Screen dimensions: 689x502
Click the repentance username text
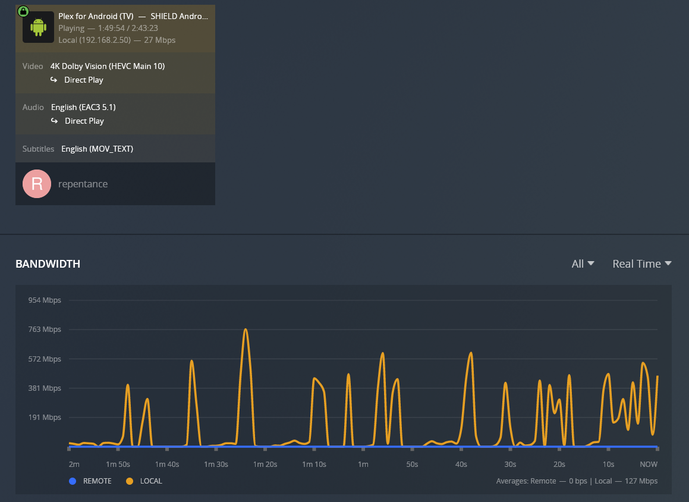(83, 184)
